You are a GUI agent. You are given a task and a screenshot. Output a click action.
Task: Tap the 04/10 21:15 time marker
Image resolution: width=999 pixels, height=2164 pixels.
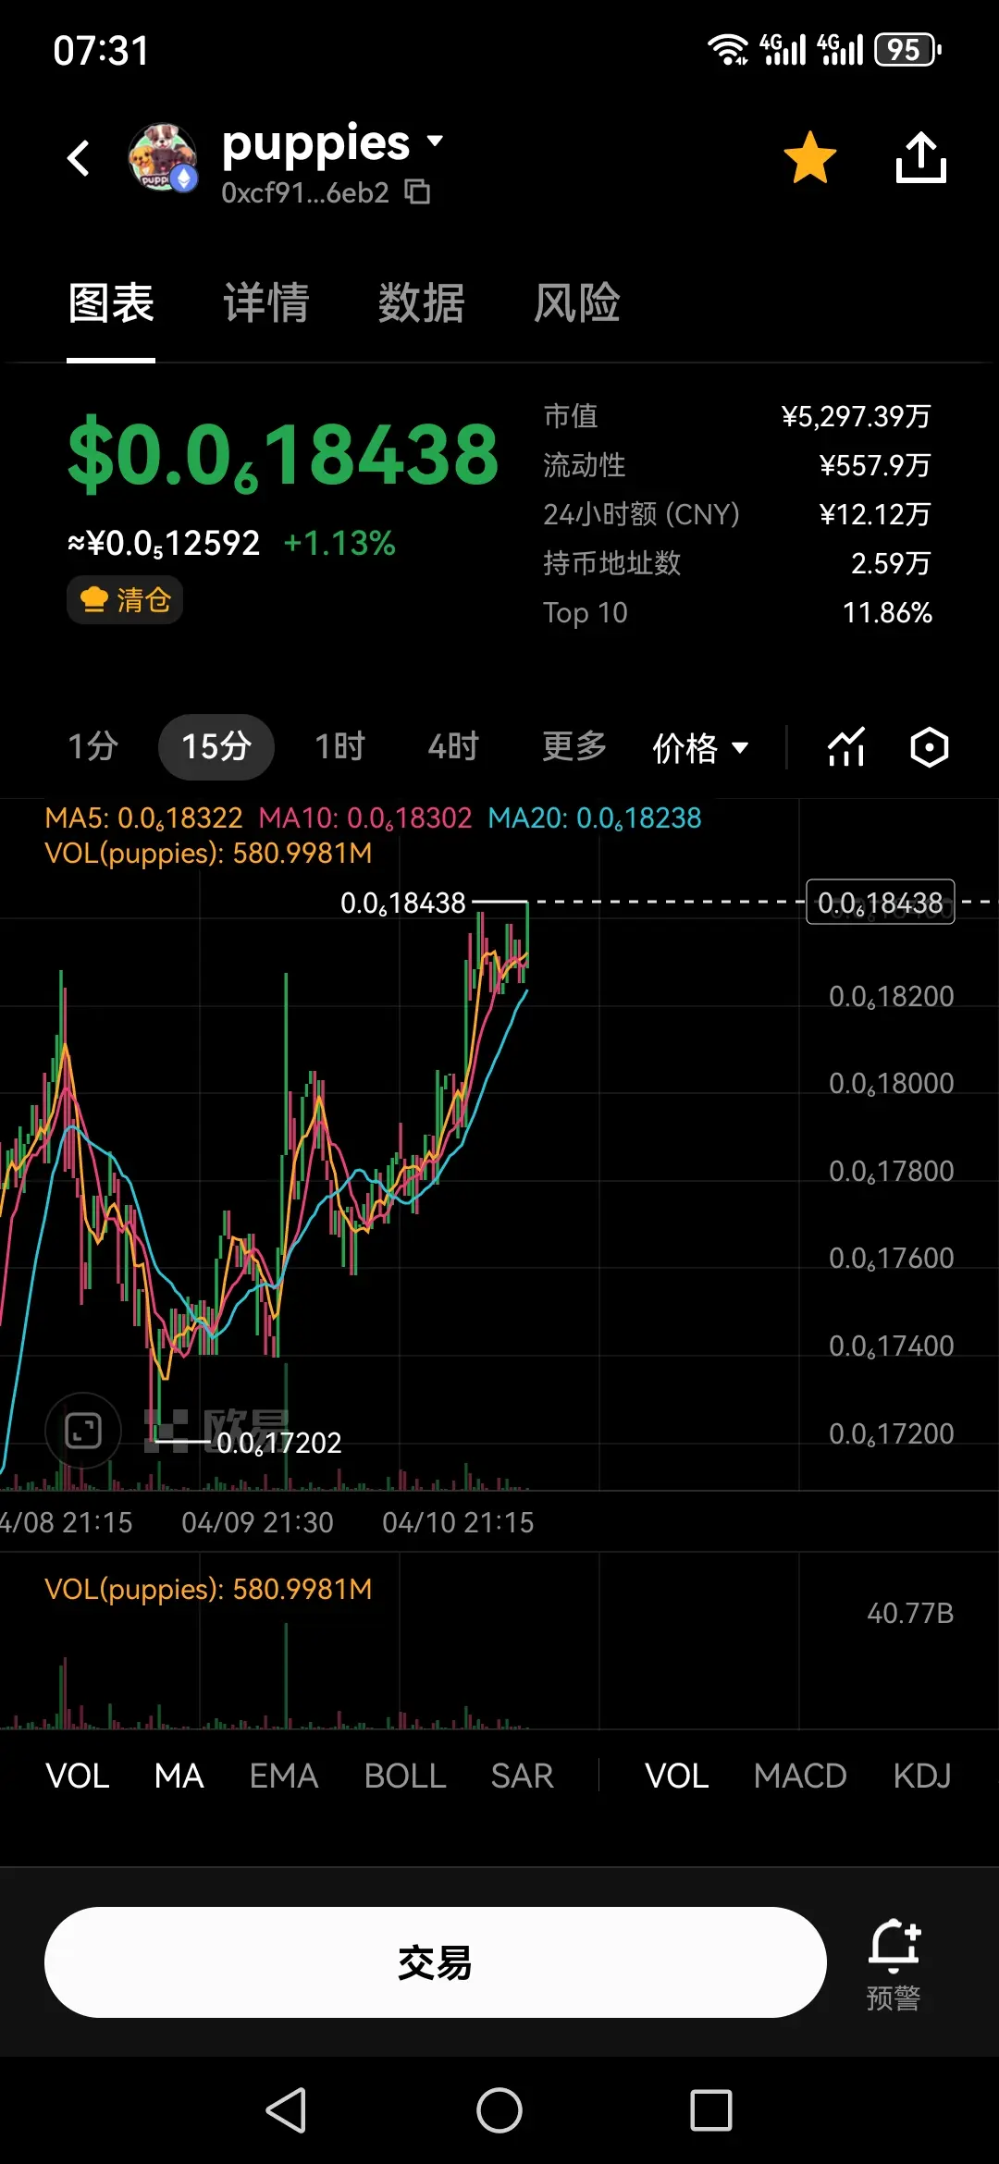[x=458, y=1522]
